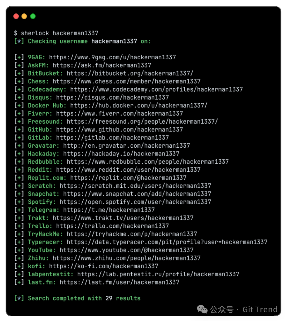
Task: Click the green maximize window dot
Action: [x=33, y=16]
